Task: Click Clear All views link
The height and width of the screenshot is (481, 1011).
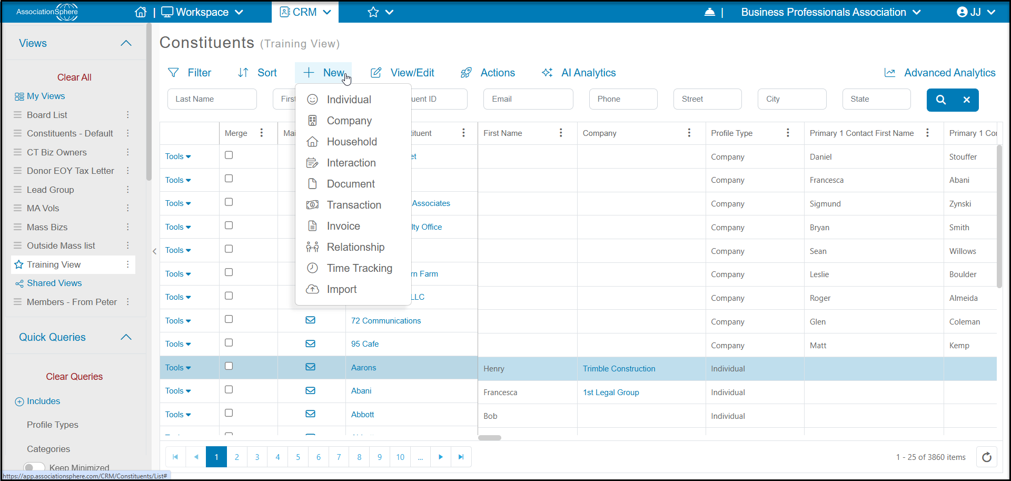Action: tap(74, 77)
